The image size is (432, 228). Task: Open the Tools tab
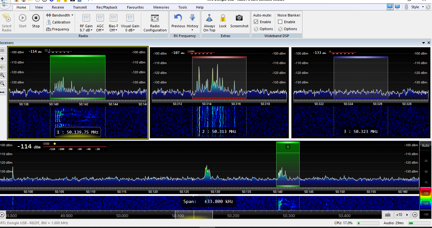click(183, 7)
